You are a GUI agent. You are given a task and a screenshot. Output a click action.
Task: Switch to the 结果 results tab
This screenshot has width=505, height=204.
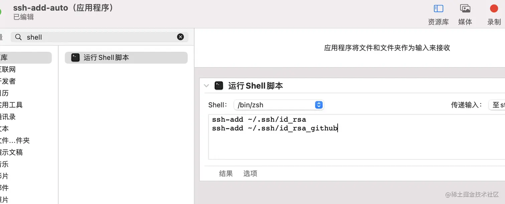coord(226,174)
